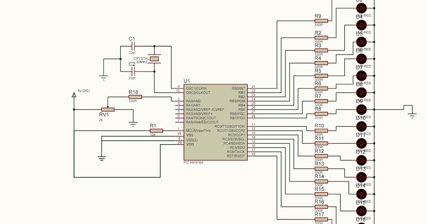427x224 pixels.
Task: Toggle LED D4 on
Action: pyautogui.click(x=361, y=26)
